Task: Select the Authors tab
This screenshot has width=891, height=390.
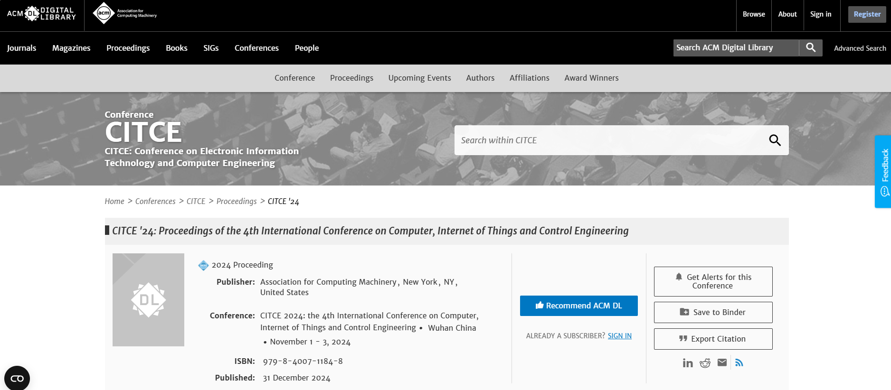Action: coord(480,78)
